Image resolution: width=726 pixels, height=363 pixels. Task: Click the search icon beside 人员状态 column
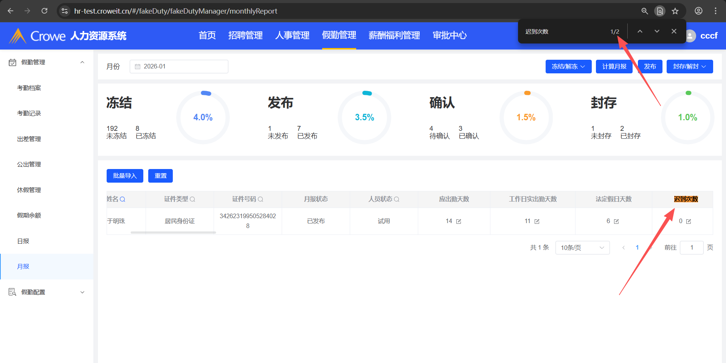point(397,199)
